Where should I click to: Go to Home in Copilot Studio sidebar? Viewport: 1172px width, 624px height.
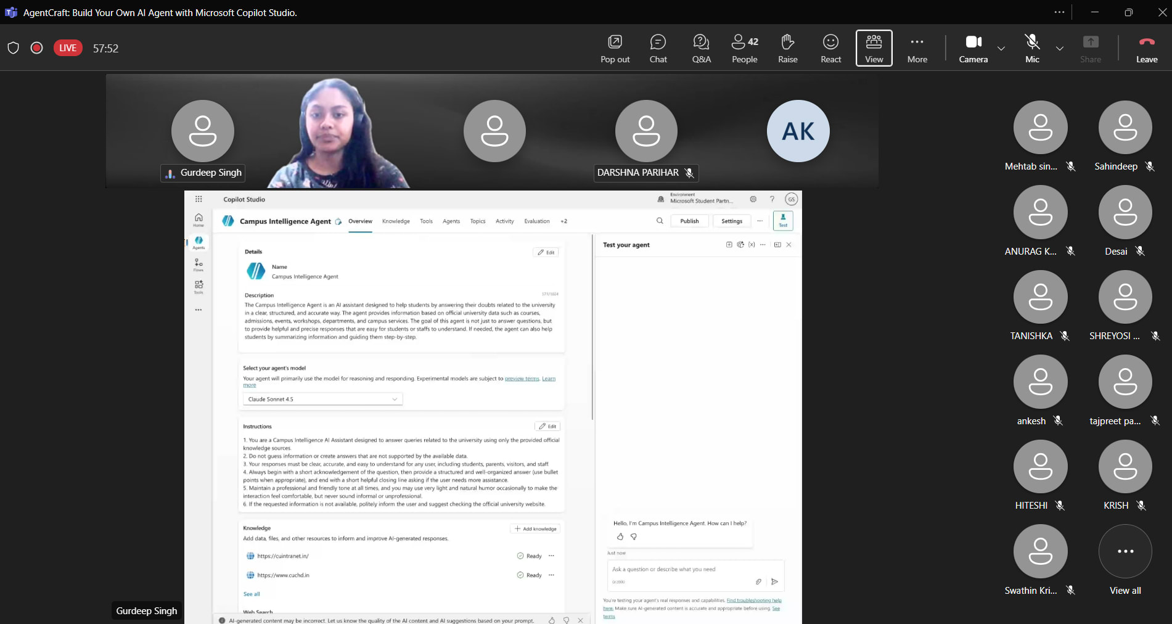[x=199, y=220]
